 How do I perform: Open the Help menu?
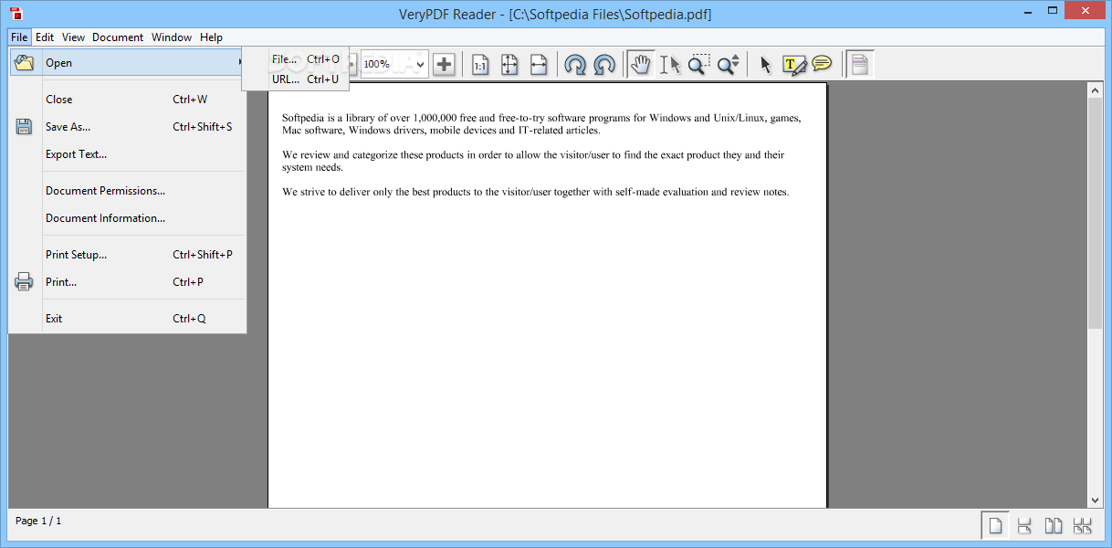point(211,37)
